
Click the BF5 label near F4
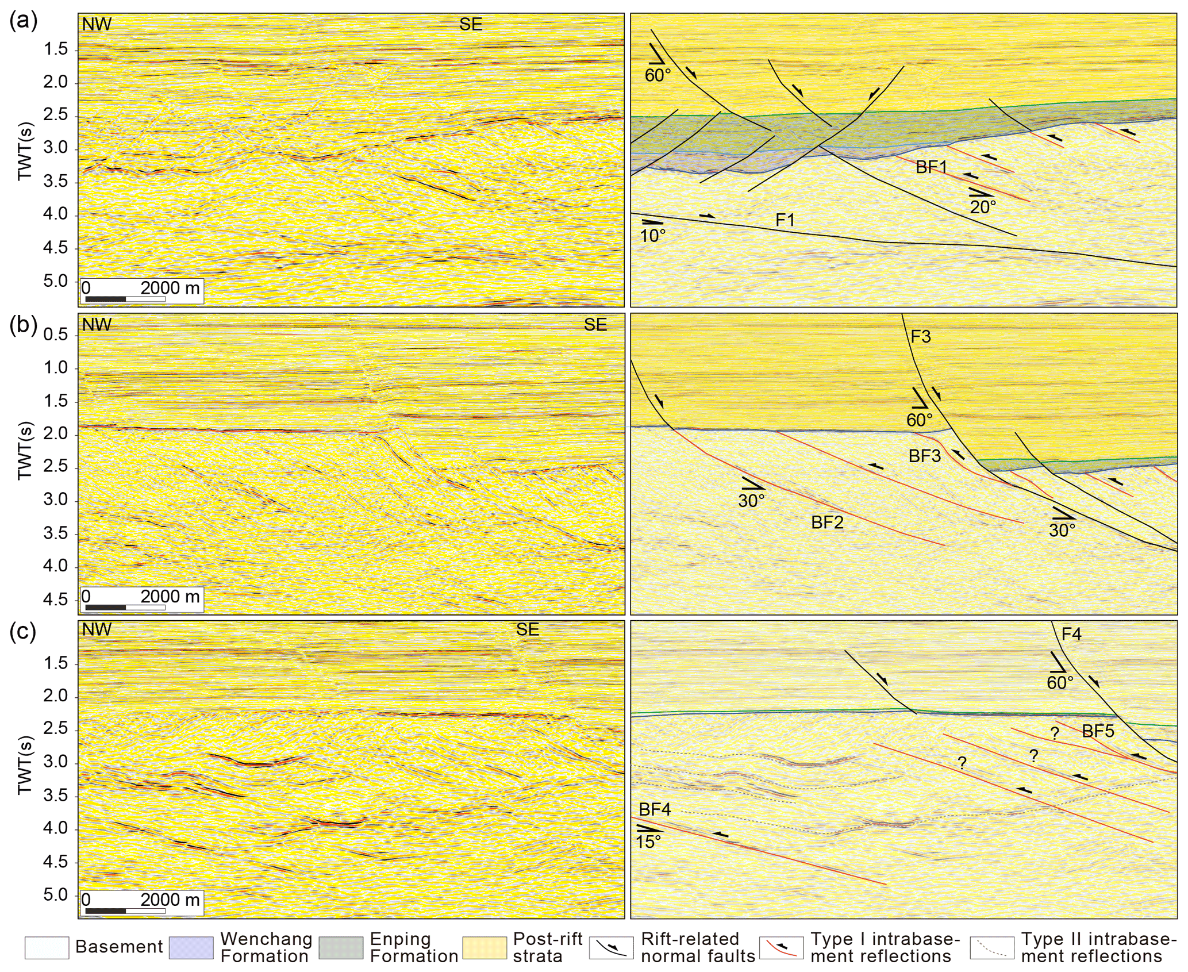click(x=1098, y=731)
